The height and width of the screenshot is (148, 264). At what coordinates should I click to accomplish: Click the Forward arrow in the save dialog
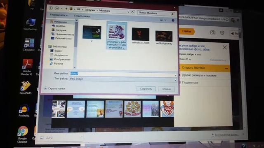click(57, 8)
